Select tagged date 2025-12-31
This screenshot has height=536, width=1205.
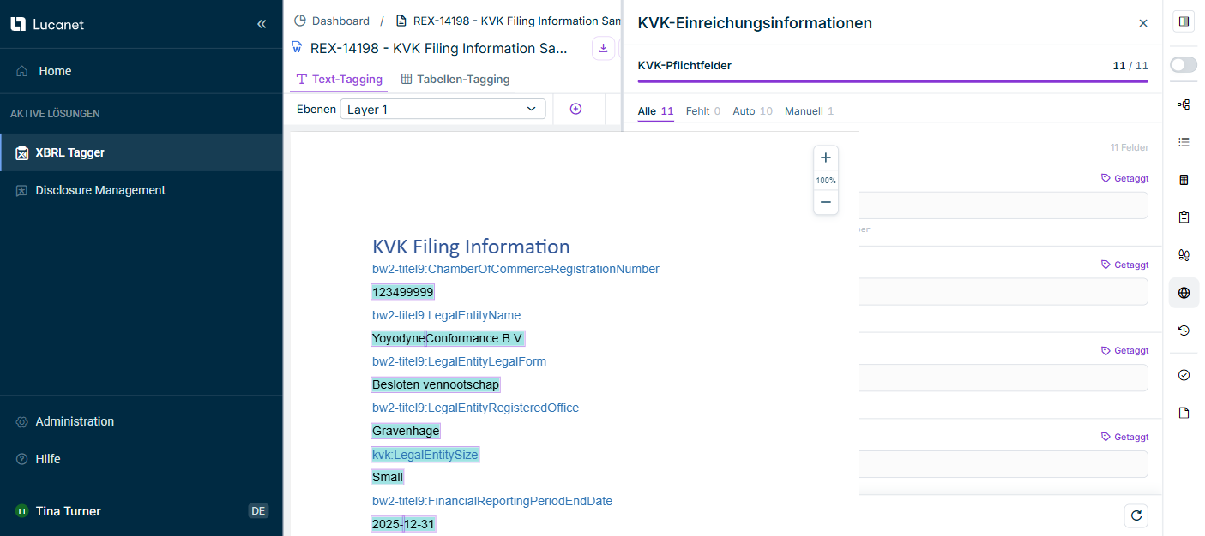click(403, 523)
